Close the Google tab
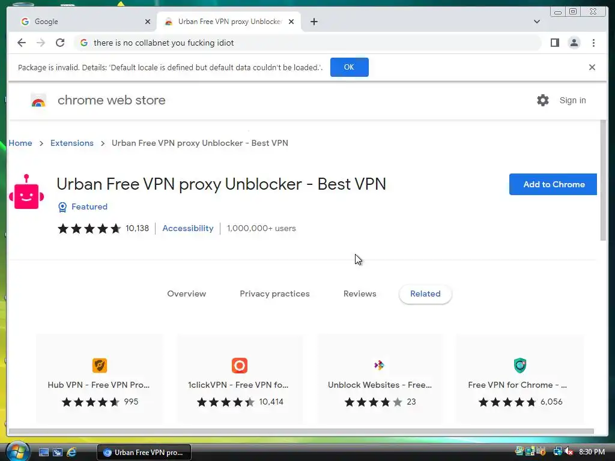Viewport: 615px width, 461px height. click(148, 22)
